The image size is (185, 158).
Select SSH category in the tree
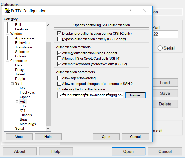[x=19, y=83]
